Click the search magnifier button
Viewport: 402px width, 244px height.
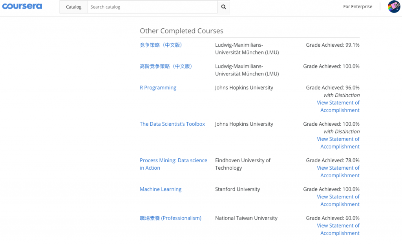pyautogui.click(x=223, y=7)
